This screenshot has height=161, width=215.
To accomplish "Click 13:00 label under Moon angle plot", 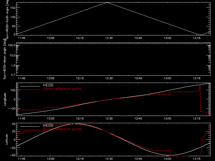I will click(x=167, y=78).
